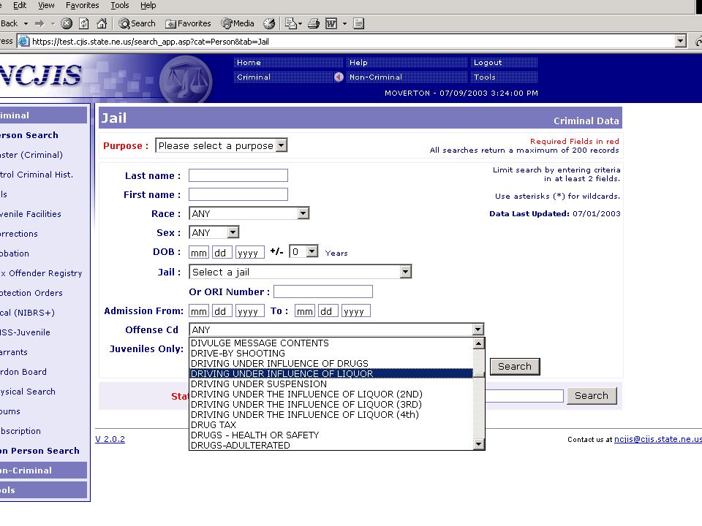Open the View menu
Image resolution: width=702 pixels, height=526 pixels.
pos(46,5)
